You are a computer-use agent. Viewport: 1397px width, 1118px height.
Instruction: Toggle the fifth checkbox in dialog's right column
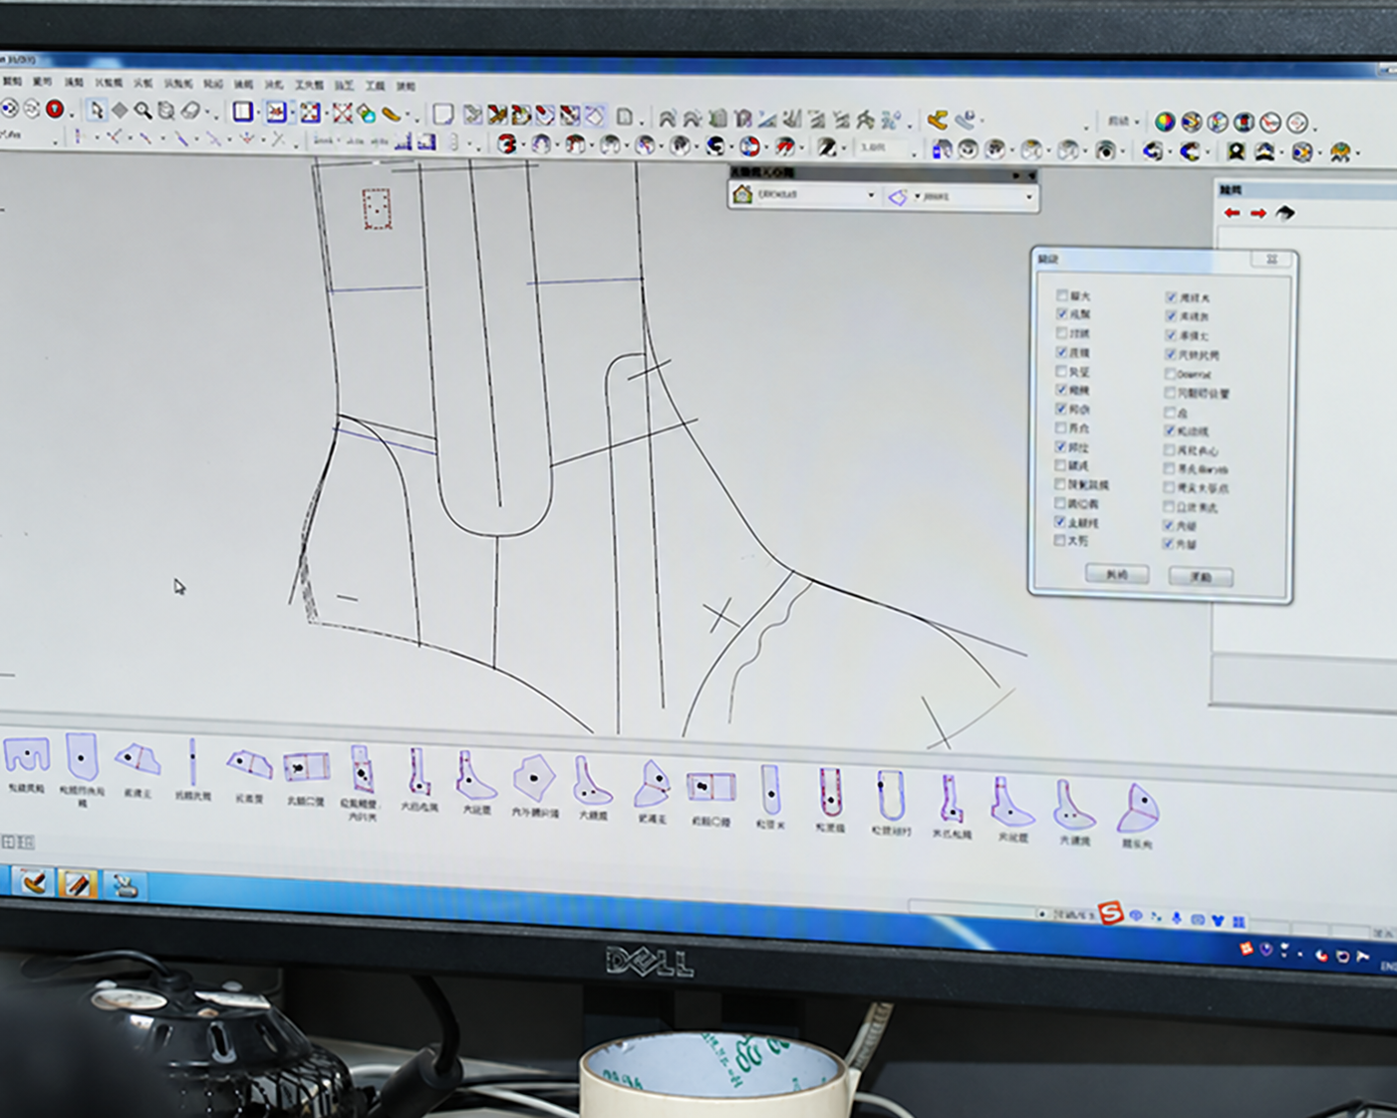click(x=1171, y=374)
